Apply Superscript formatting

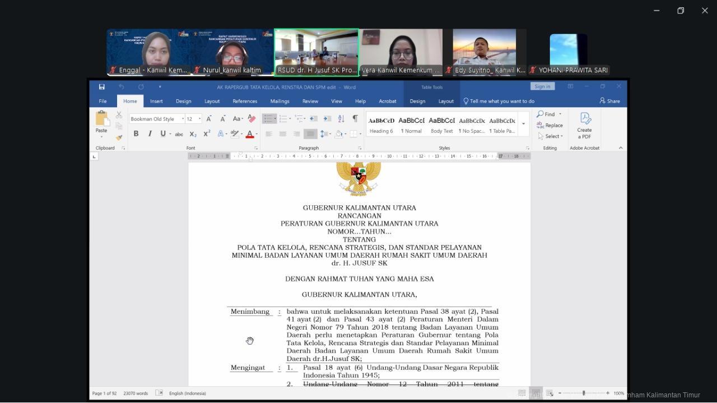207,134
